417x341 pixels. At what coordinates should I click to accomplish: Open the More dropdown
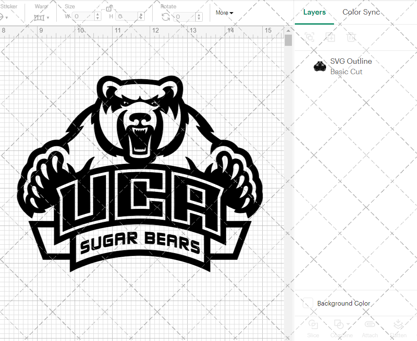point(224,13)
